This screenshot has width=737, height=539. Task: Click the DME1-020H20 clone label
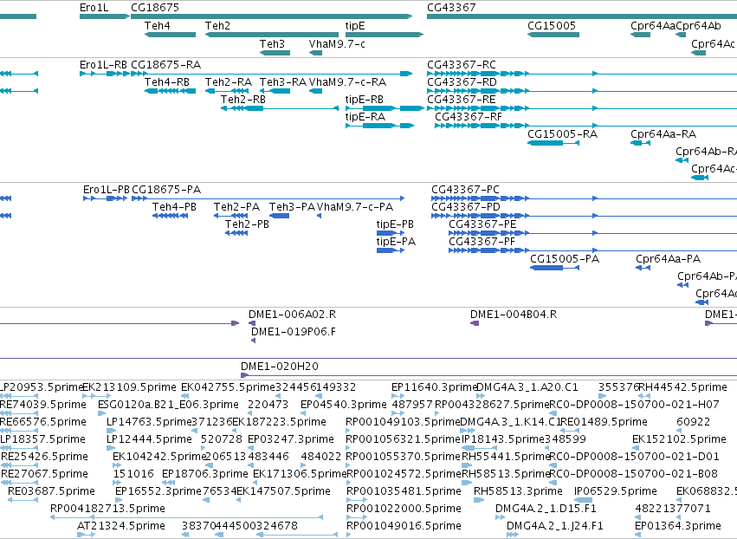pyautogui.click(x=280, y=367)
